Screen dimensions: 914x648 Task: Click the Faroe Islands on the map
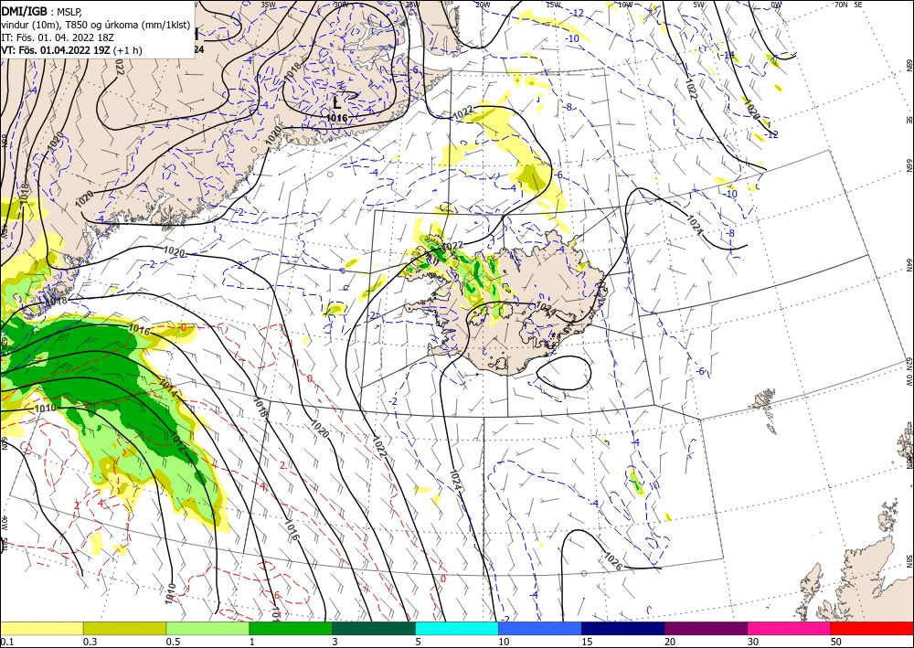click(x=765, y=408)
